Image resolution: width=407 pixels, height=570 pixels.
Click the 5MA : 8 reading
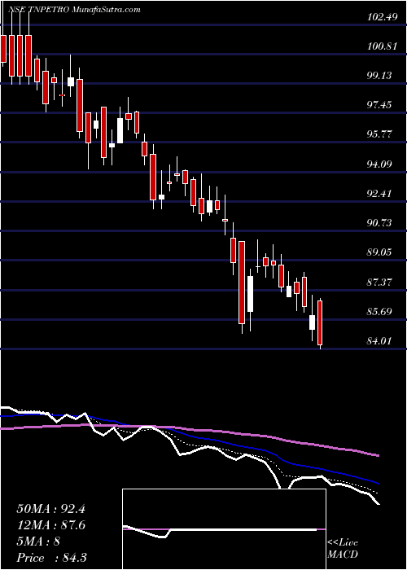37,541
